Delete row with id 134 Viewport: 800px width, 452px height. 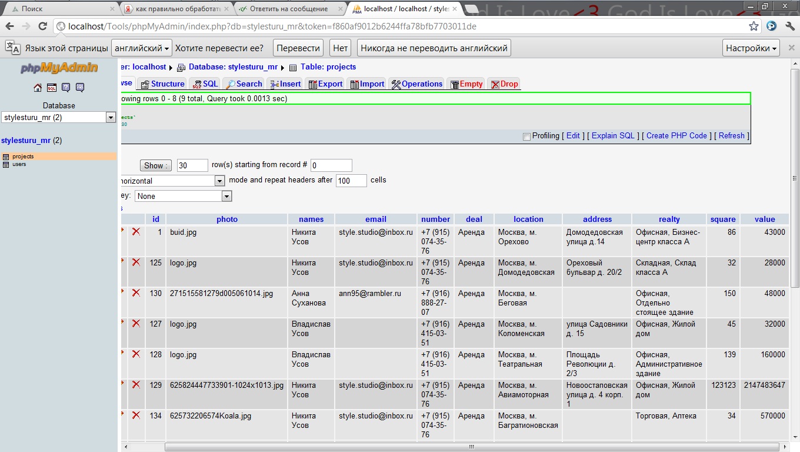tap(136, 416)
